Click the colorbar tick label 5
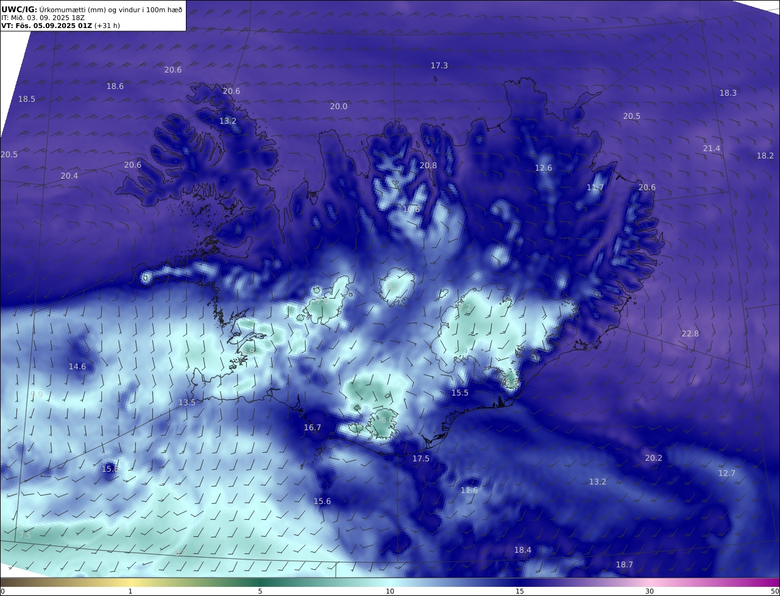Viewport: 780px width, 596px height. 260,591
